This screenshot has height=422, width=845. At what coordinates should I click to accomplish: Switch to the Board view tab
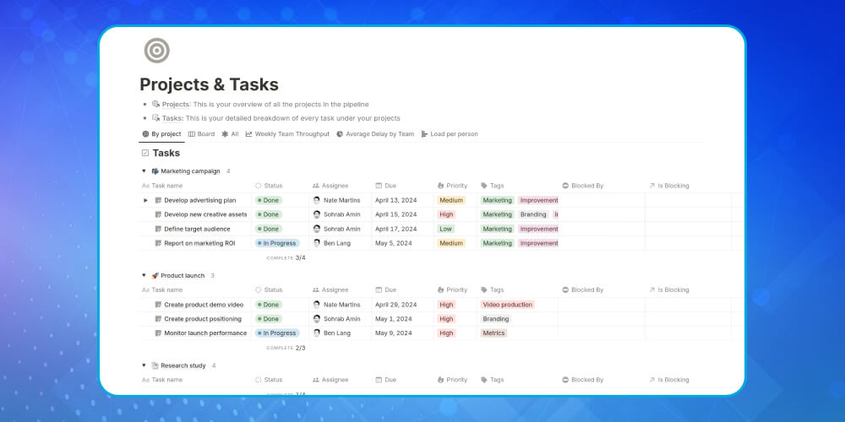click(201, 133)
